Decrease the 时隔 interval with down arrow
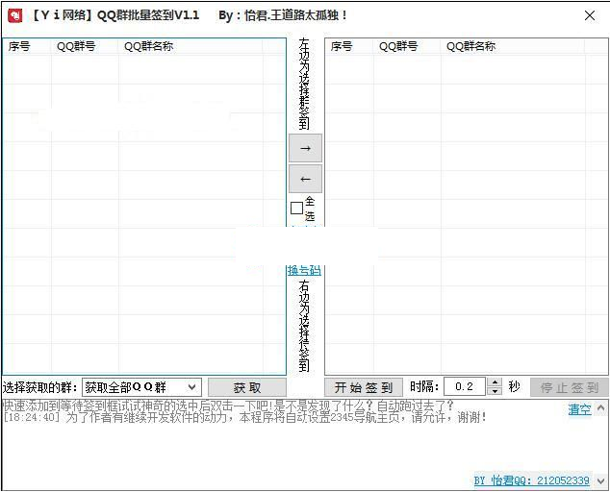Viewport: 610px width, 492px height. pyautogui.click(x=496, y=391)
